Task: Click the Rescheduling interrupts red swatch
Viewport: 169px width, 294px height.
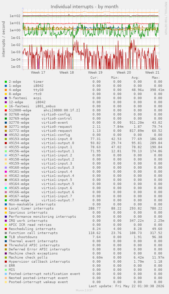Action: 6,229
